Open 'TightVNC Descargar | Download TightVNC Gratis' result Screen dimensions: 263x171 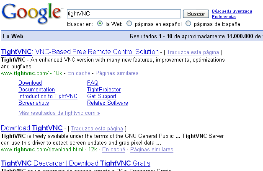[x=75, y=163]
